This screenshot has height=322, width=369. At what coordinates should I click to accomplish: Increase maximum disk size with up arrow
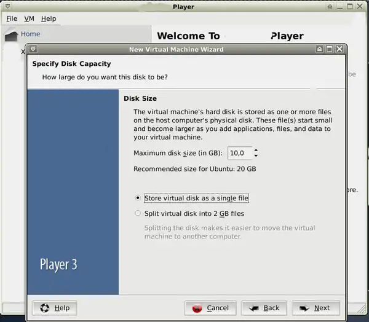256,150
